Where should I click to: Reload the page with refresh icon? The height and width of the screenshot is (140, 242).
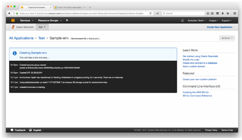click(150, 13)
